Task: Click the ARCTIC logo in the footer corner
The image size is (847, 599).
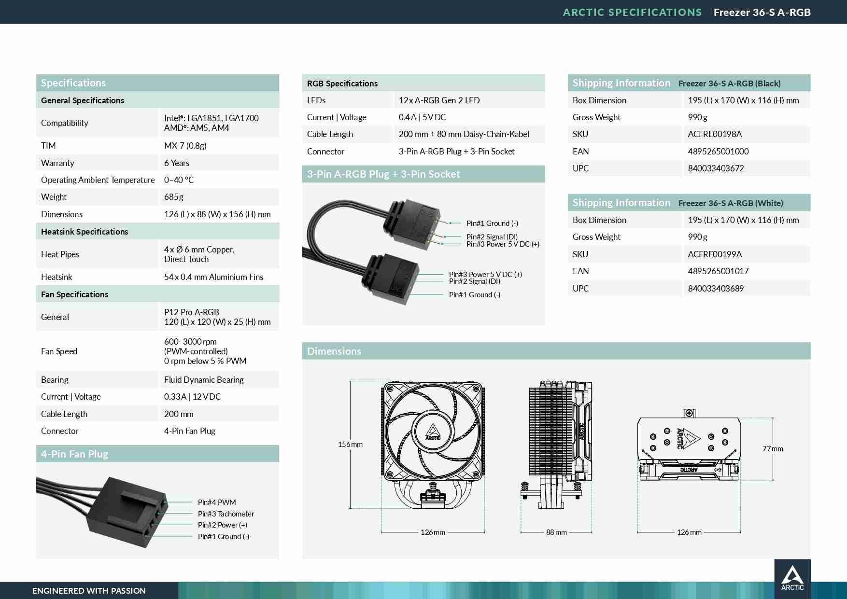Action: click(792, 578)
